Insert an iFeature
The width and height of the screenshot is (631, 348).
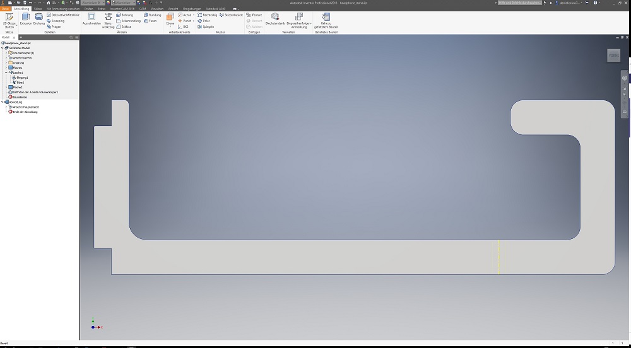(x=254, y=15)
